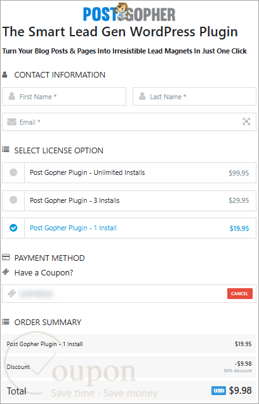259x404 pixels.
Task: Click the USD currency badge
Action: (x=218, y=391)
